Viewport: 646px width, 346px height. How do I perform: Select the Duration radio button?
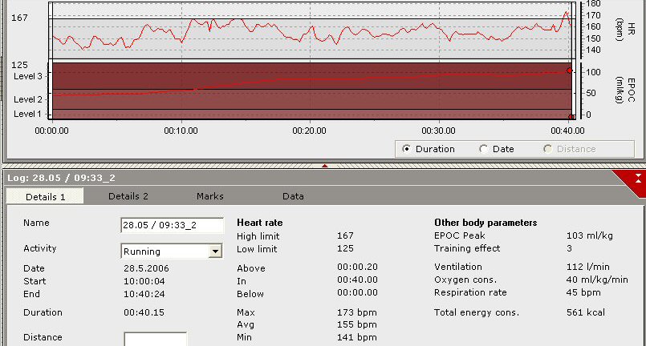[x=406, y=148]
